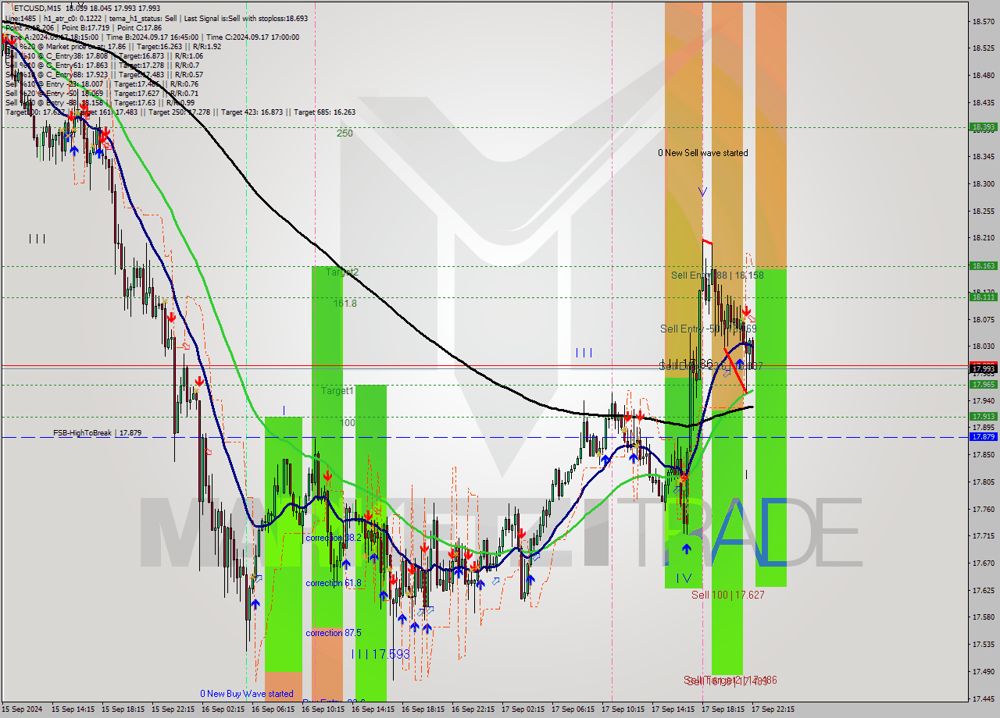This screenshot has height=718, width=1000.
Task: Click the '16 Sep 02:15' time label
Action: (223, 709)
